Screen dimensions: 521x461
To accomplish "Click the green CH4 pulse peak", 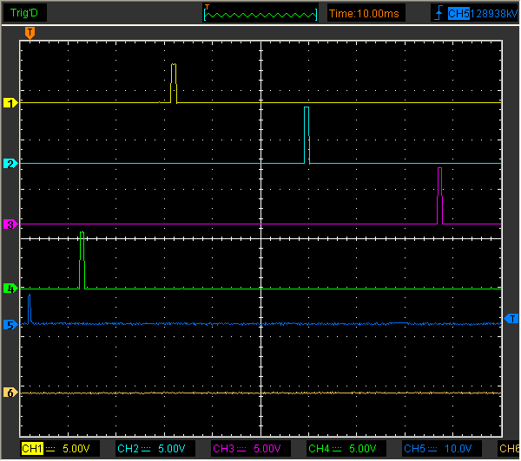I will click(x=82, y=232).
